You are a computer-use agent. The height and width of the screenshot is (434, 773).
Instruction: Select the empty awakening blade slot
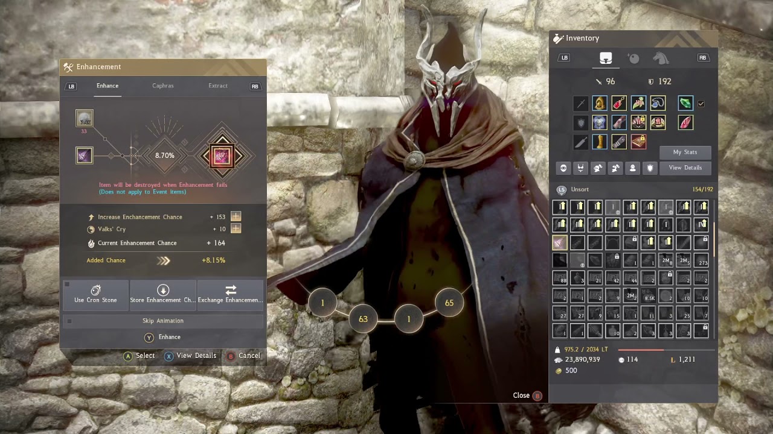580,142
